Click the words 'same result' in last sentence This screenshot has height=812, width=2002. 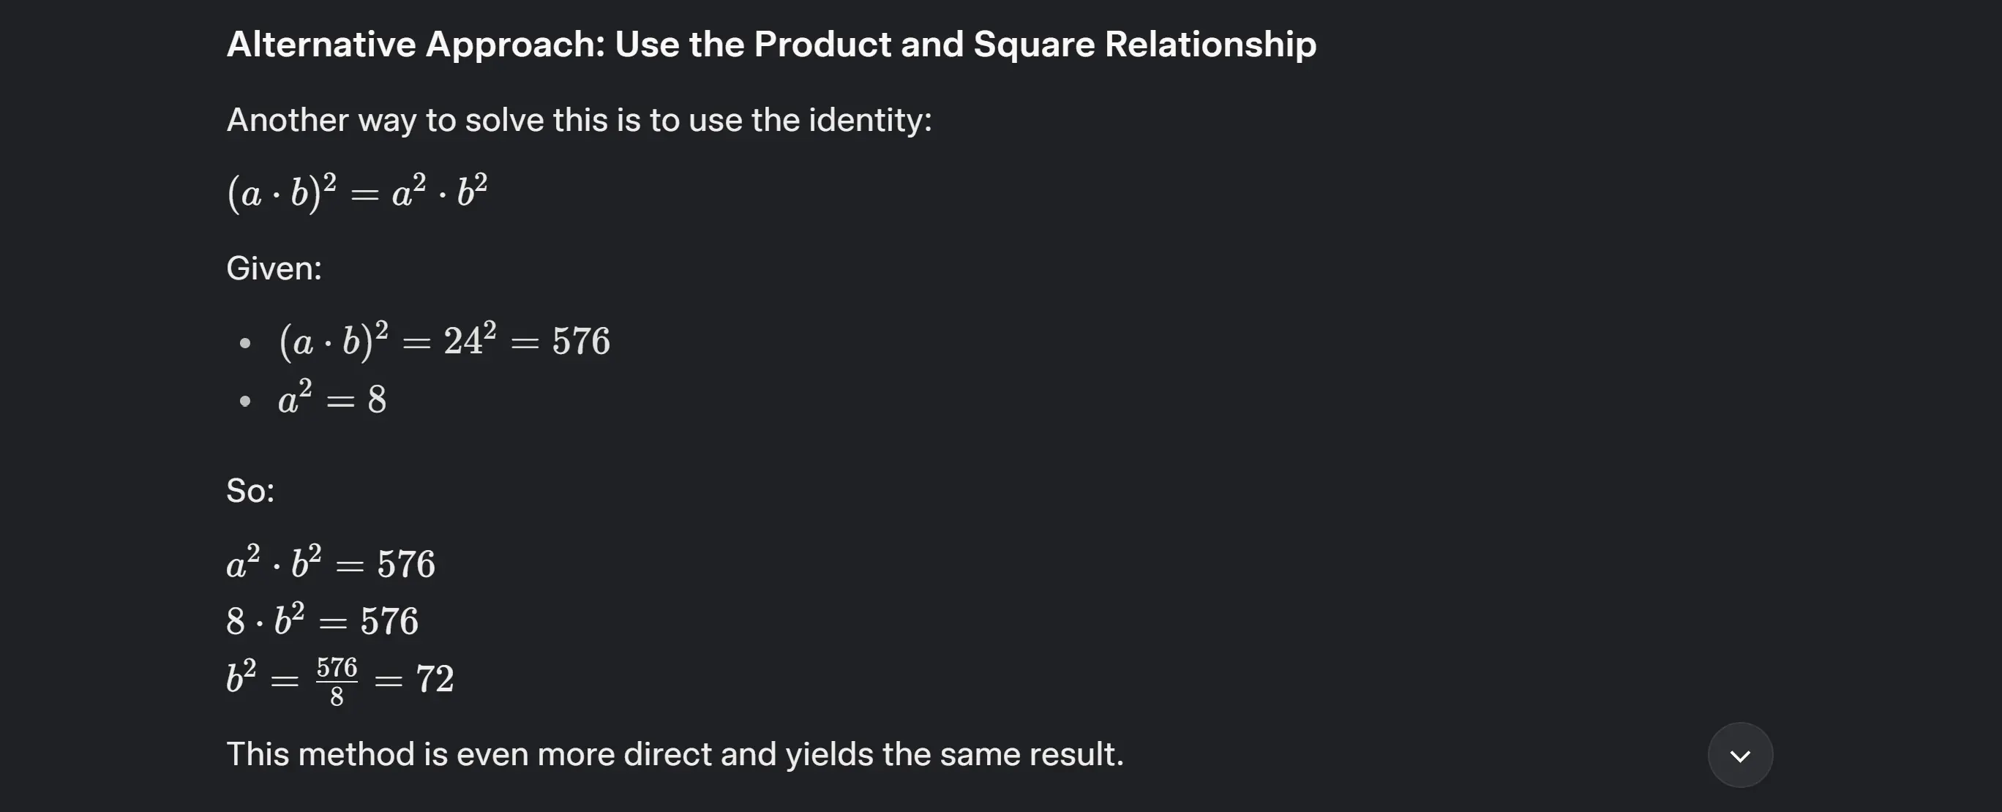point(1030,754)
